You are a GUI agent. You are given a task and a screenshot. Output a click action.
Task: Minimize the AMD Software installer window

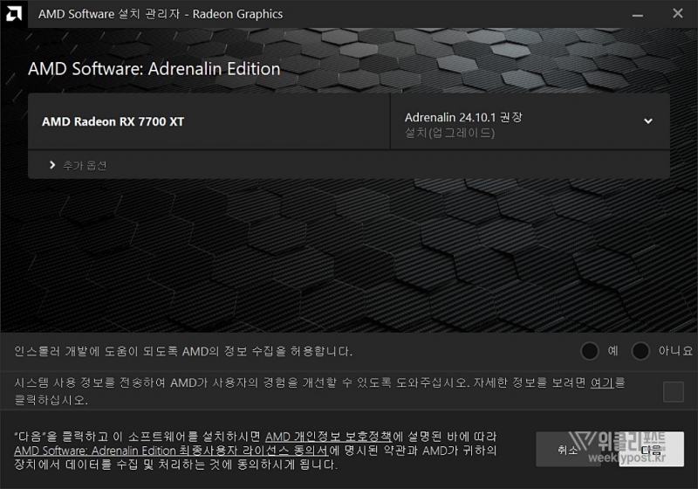tap(638, 15)
